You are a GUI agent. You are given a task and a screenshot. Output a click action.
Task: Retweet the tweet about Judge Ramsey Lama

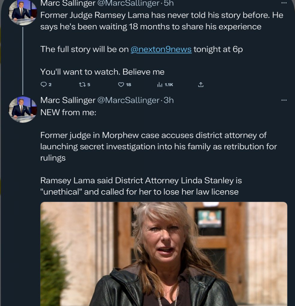click(x=82, y=85)
